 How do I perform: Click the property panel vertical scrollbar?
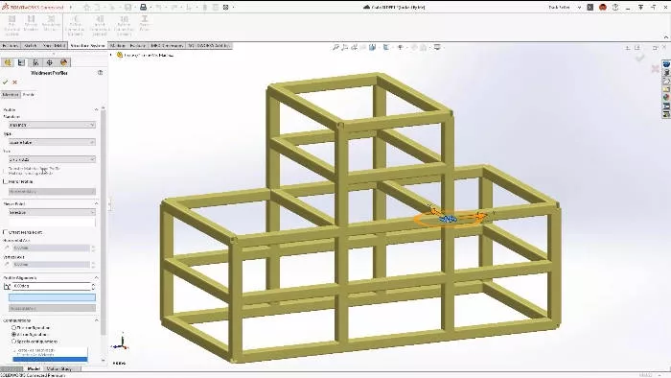104,223
